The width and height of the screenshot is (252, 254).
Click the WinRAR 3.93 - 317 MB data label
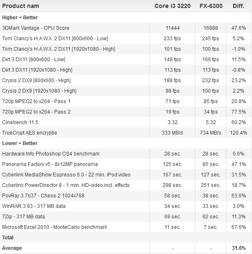tap(34, 206)
